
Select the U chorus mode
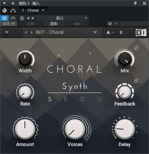pos(100,99)
